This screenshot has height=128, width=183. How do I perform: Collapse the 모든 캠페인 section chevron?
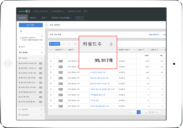[x=42, y=53]
